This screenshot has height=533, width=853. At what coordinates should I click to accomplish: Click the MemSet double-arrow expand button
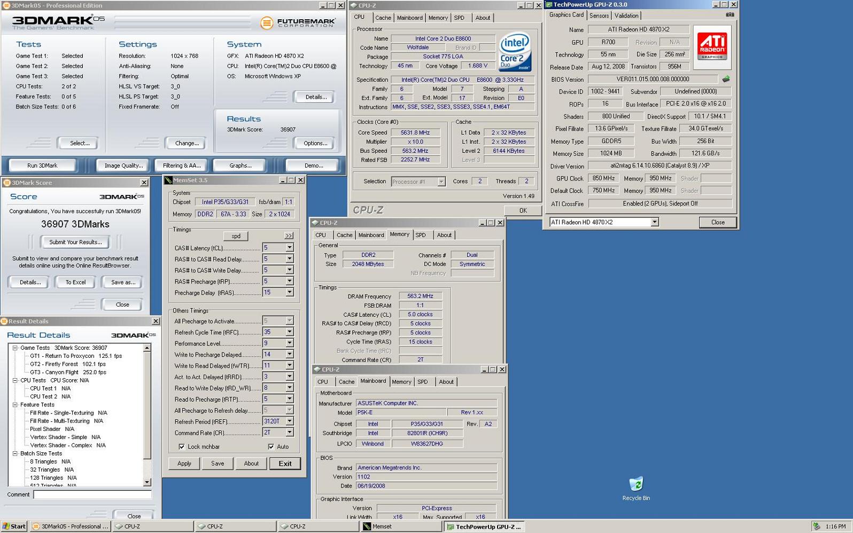(289, 236)
